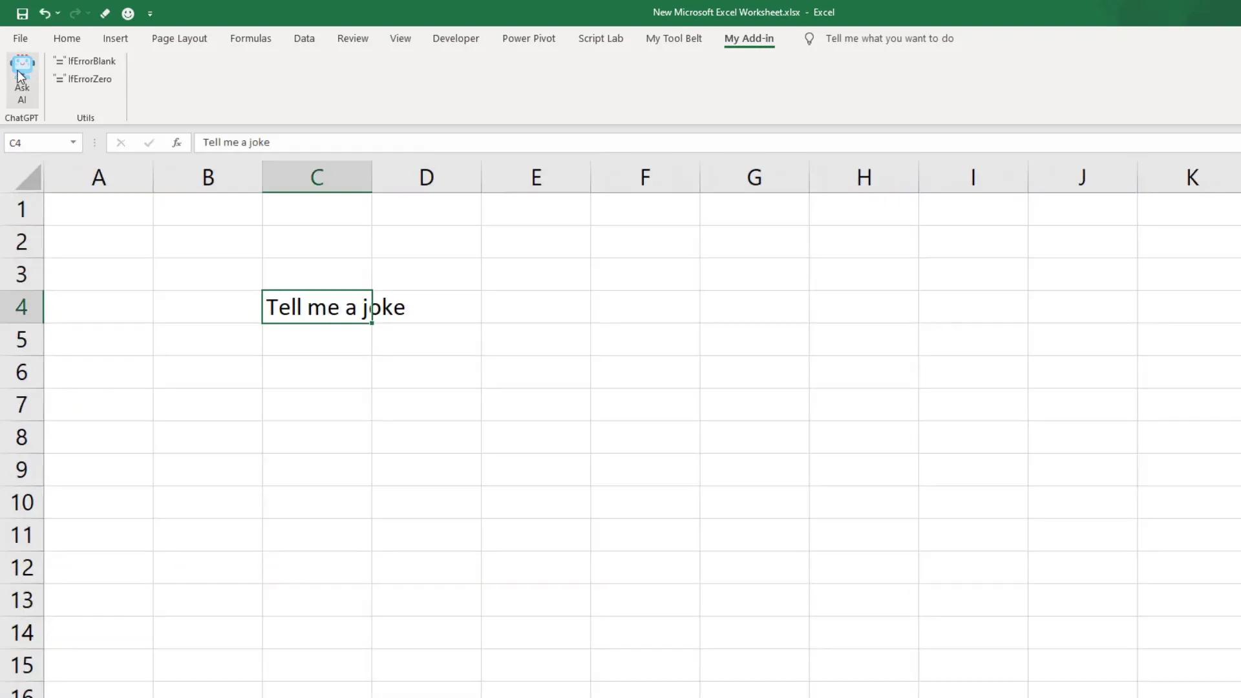The height and width of the screenshot is (698, 1241).
Task: Open the Developer ribbon tab
Action: pos(456,38)
